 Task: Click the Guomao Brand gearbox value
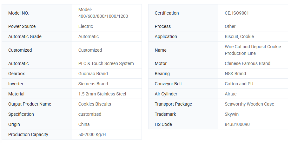pos(93,74)
